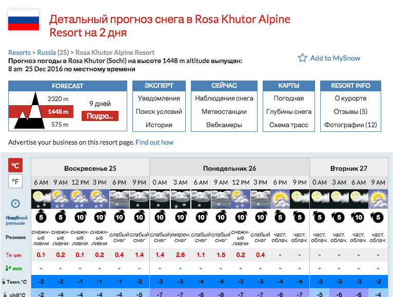Image resolution: width=393 pixels, height=297 pixels.
Task: Click Monday 6 PM partly cloudy icon
Action: click(x=280, y=199)
